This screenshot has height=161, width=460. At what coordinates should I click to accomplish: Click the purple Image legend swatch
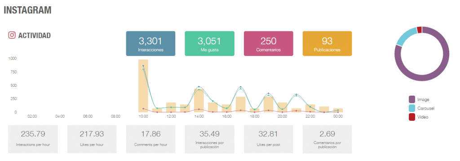(x=412, y=99)
